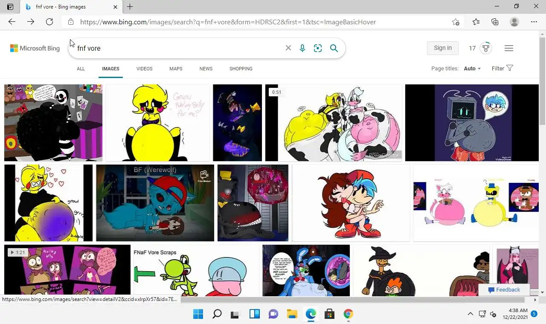Open the Collections panel

point(495,22)
